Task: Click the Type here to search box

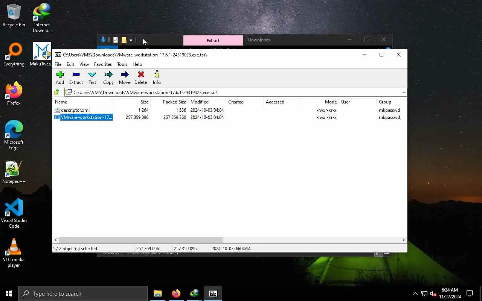Action: 83,293
